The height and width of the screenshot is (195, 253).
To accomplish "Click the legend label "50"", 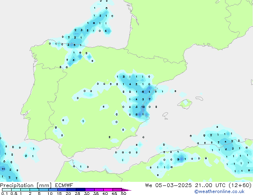I will pos(123,193).
